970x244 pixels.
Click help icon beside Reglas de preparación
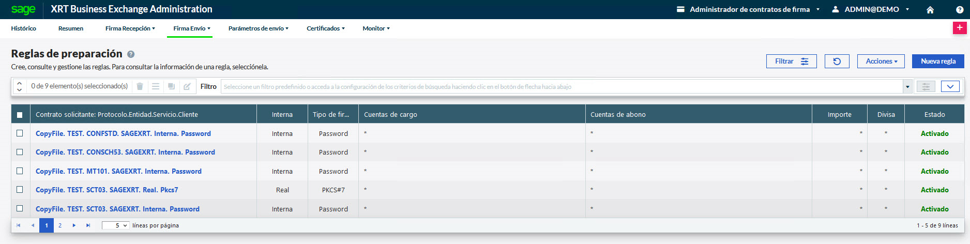pyautogui.click(x=131, y=54)
